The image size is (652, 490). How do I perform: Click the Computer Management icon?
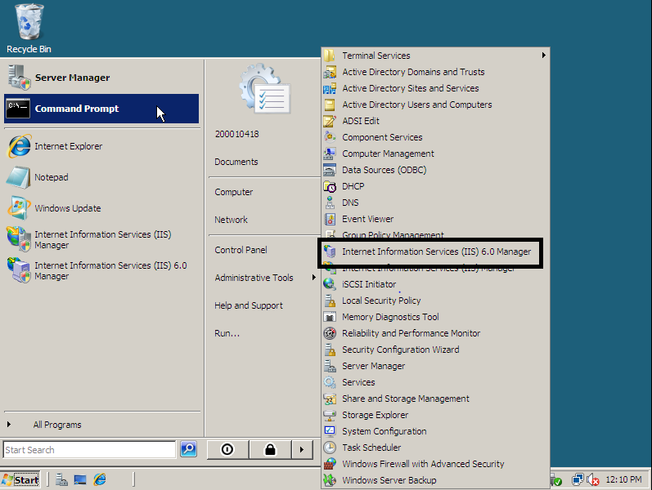[330, 154]
